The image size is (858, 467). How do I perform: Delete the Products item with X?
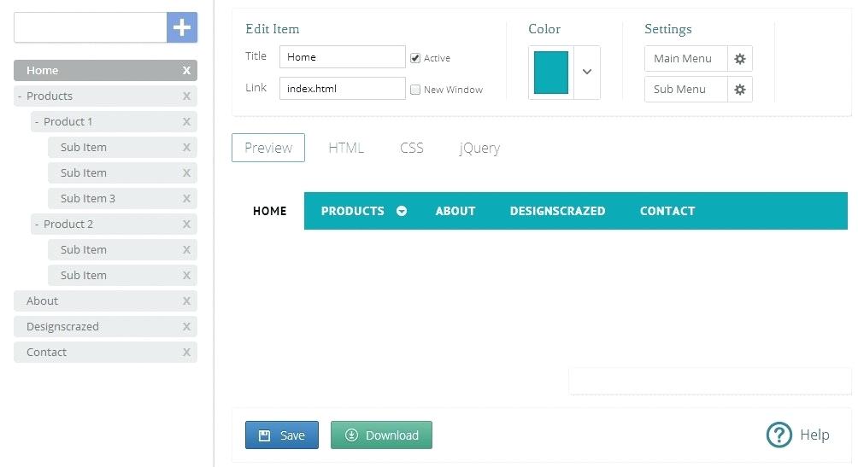186,96
